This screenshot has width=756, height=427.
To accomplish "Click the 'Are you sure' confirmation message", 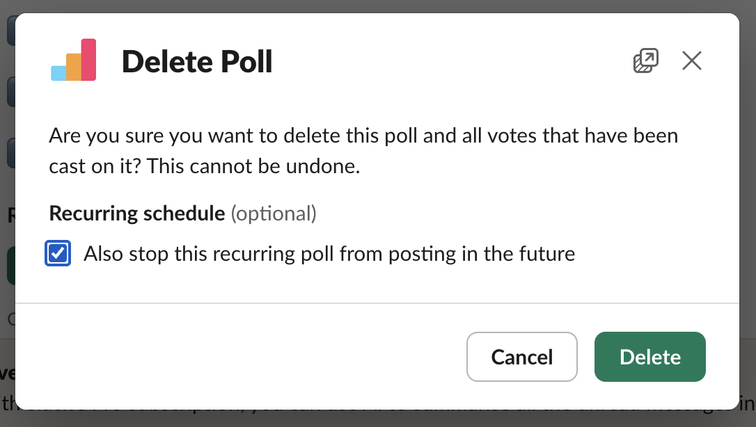I will tap(362, 136).
